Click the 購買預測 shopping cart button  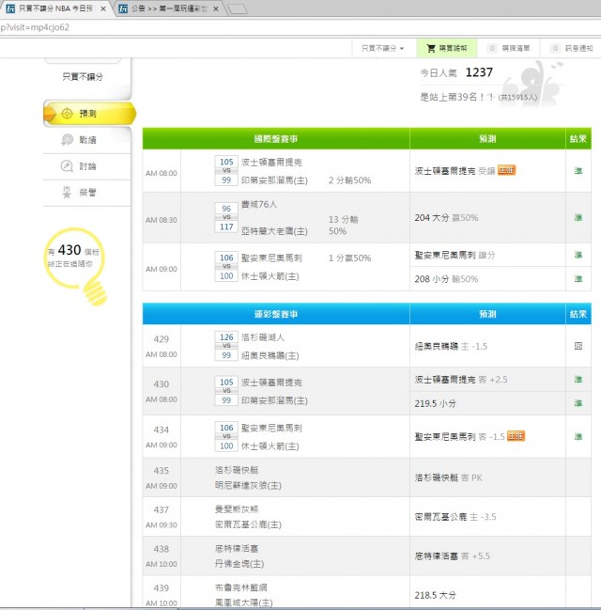[447, 48]
